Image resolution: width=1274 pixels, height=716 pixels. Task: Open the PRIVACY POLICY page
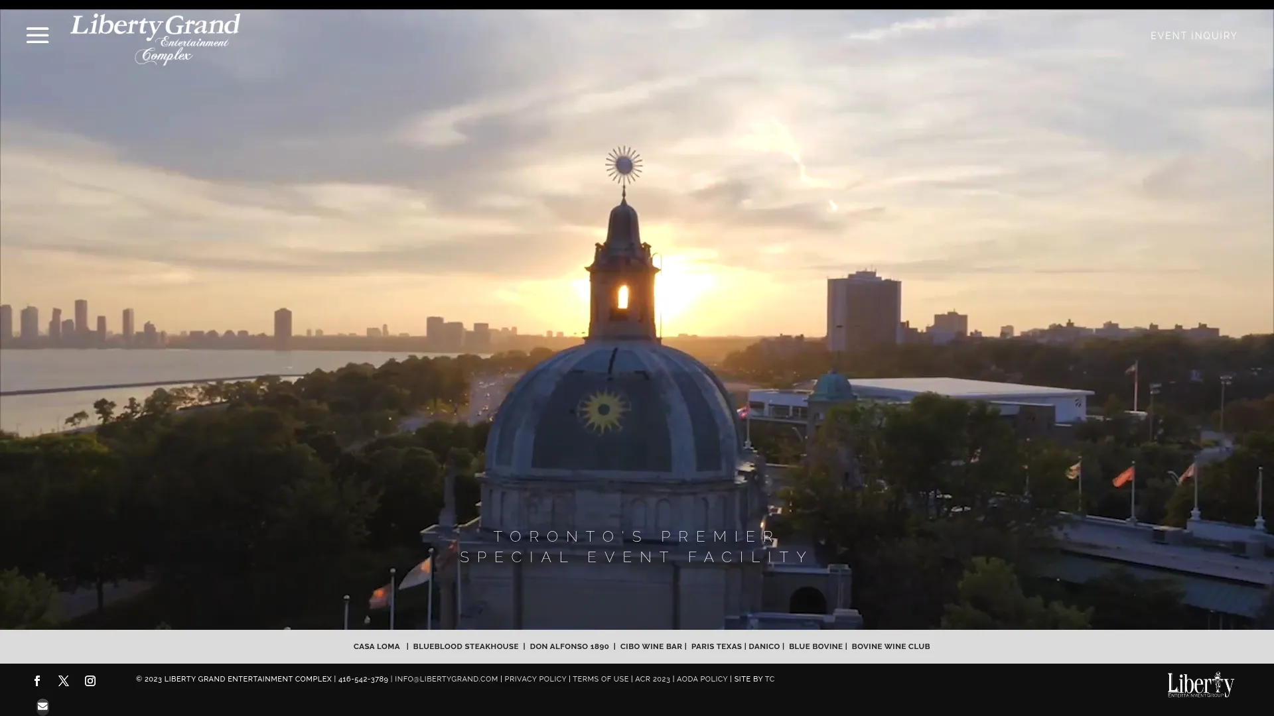[x=535, y=679]
